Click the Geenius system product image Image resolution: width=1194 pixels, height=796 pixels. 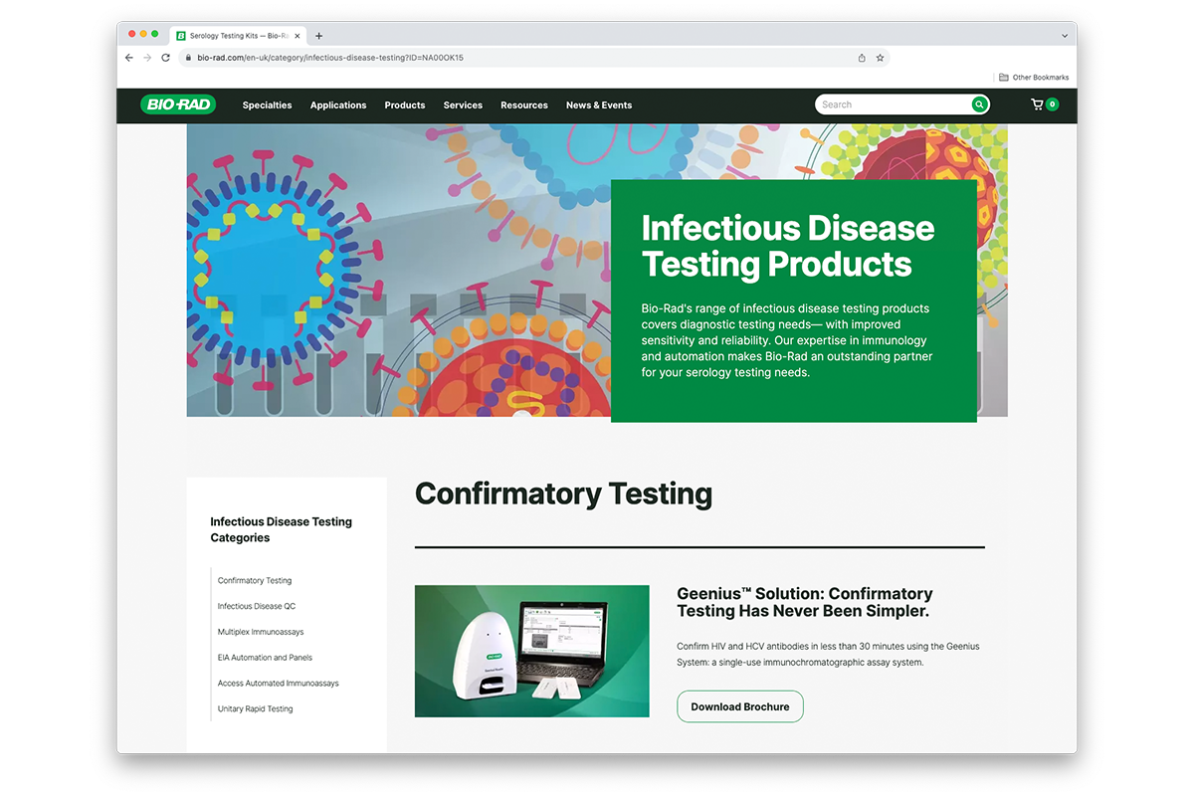coord(532,651)
